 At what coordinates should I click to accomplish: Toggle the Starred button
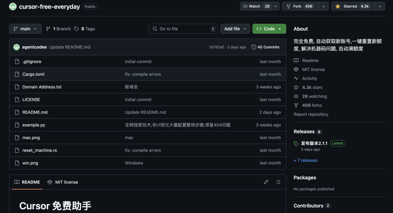coord(353,6)
